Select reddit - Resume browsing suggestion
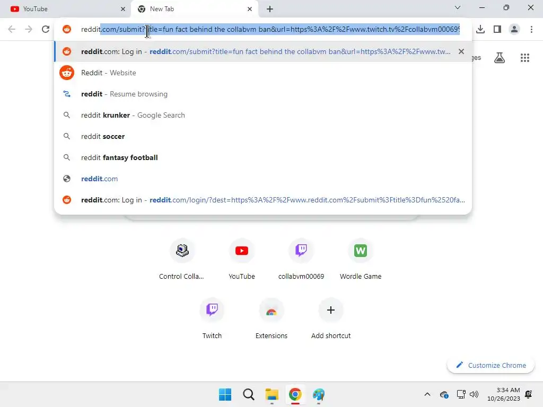543x407 pixels. [263, 94]
